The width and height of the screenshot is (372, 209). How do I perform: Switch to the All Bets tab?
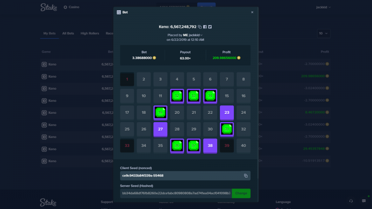pos(68,33)
